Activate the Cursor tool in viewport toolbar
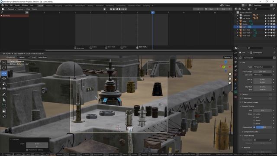The width and height of the screenshot is (277, 156). tap(4, 68)
